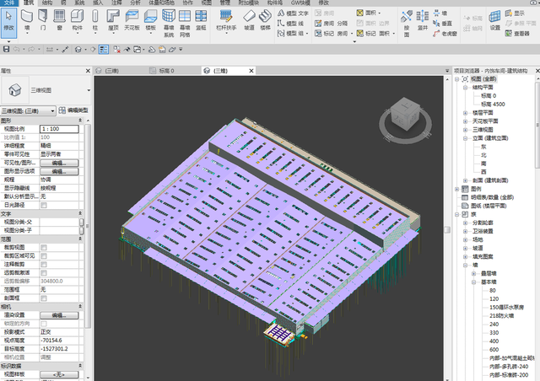Expand the 天花板平面 node in project browser

pyautogui.click(x=465, y=121)
